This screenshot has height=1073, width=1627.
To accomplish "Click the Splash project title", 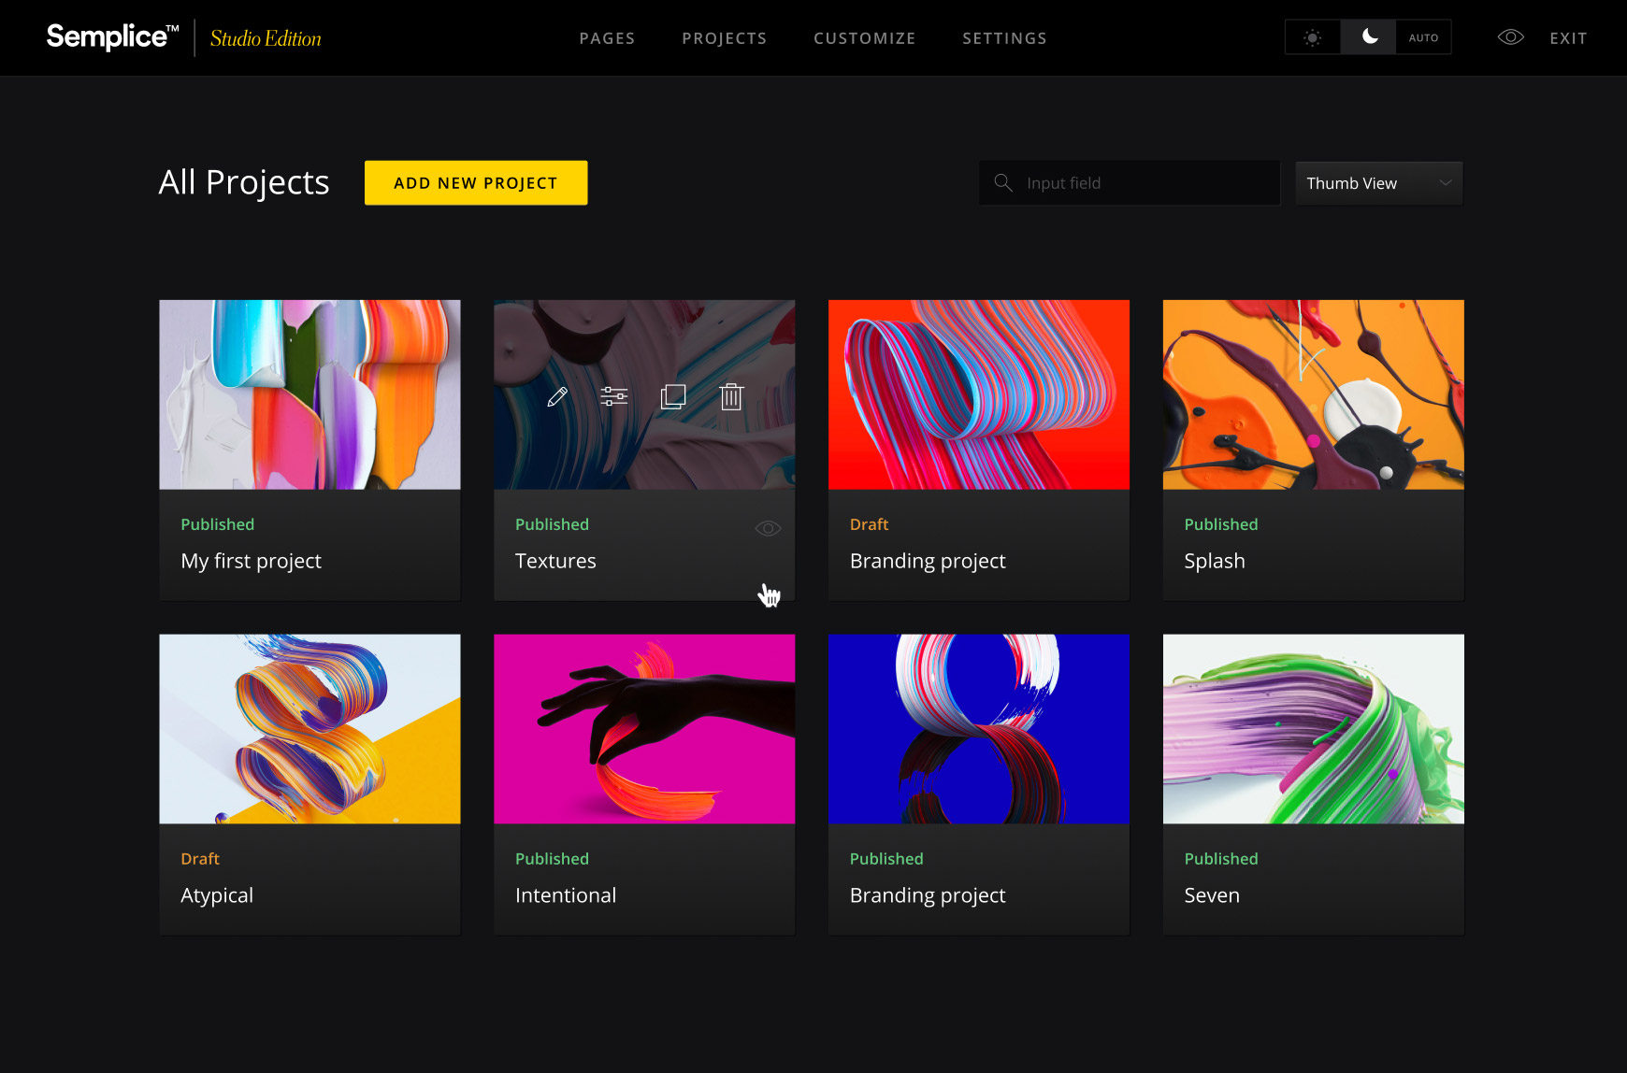I will pos(1215,561).
